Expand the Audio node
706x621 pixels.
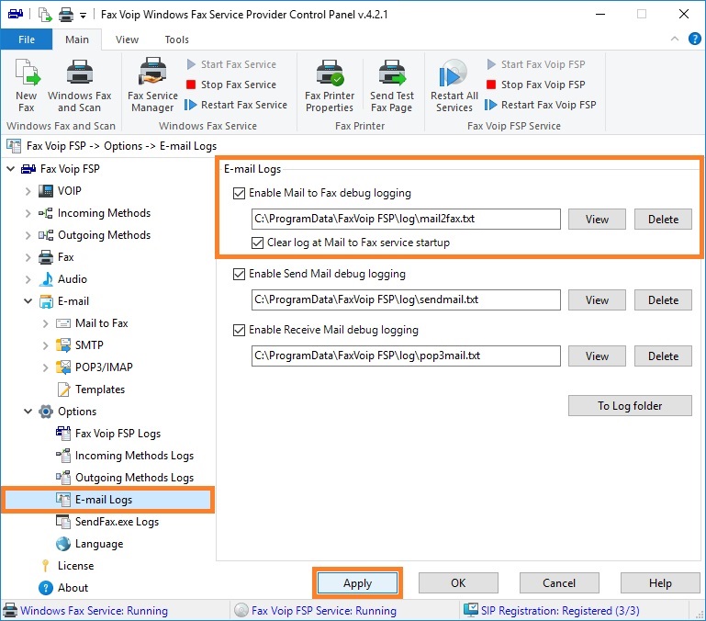tap(28, 279)
